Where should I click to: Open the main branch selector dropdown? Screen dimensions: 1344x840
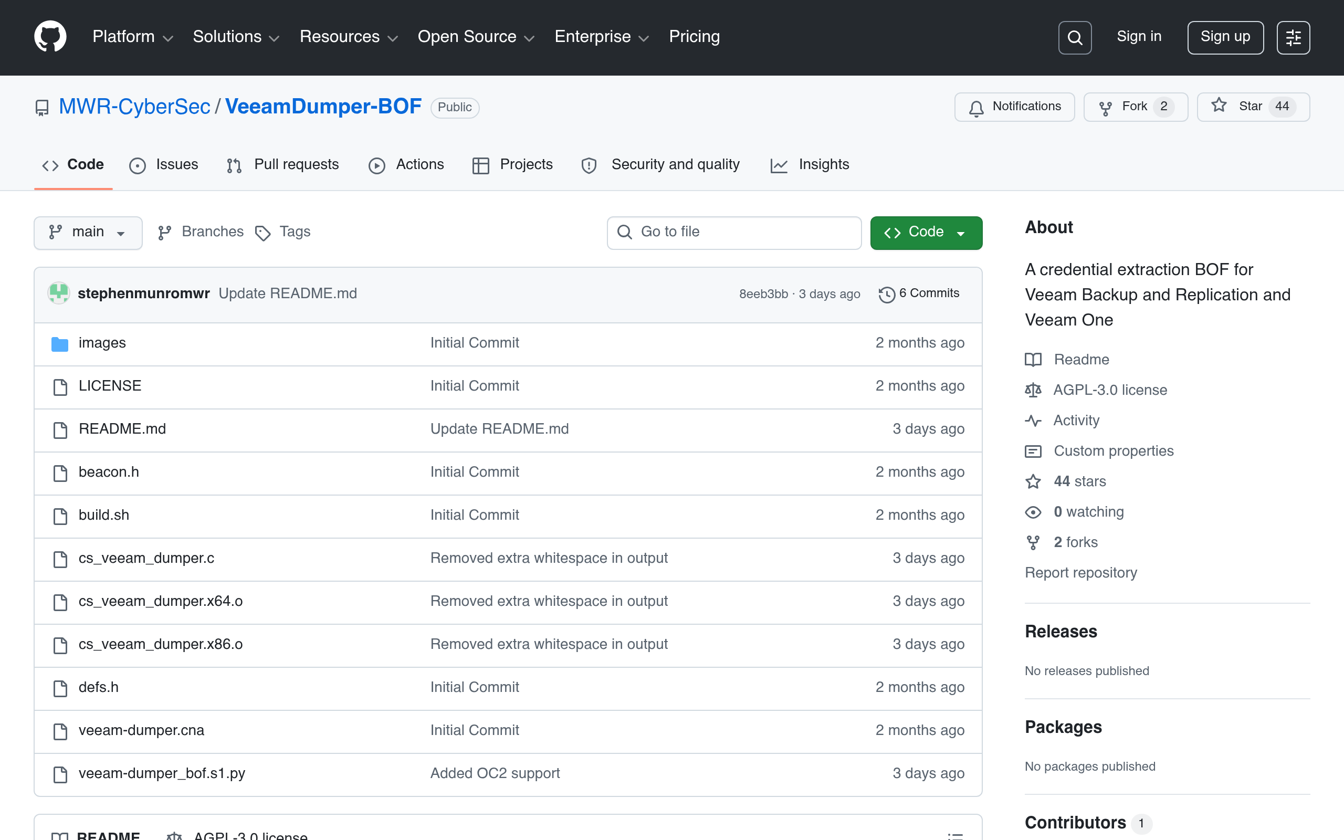[x=88, y=233]
